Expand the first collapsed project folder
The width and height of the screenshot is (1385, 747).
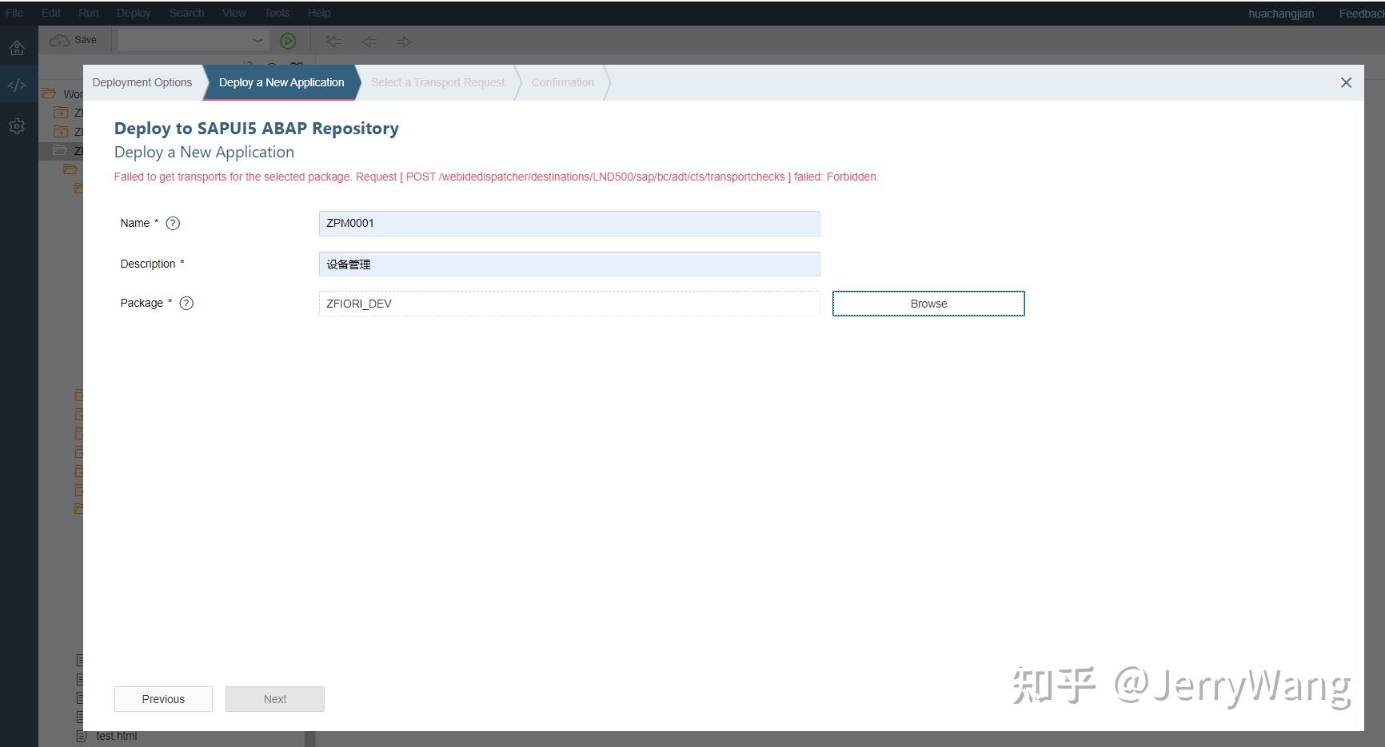(61, 112)
